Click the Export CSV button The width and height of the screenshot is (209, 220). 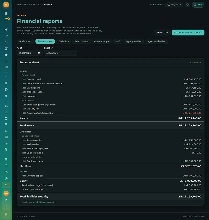[x=162, y=32]
